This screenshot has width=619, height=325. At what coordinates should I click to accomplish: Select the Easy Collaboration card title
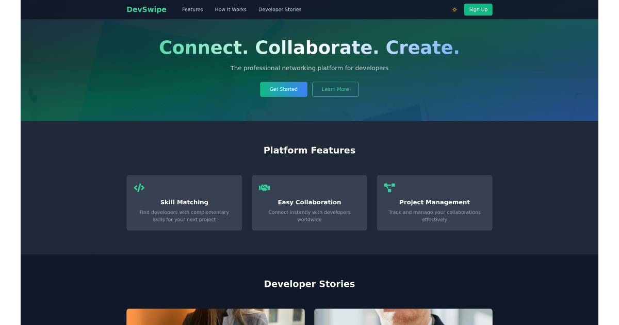(309, 202)
